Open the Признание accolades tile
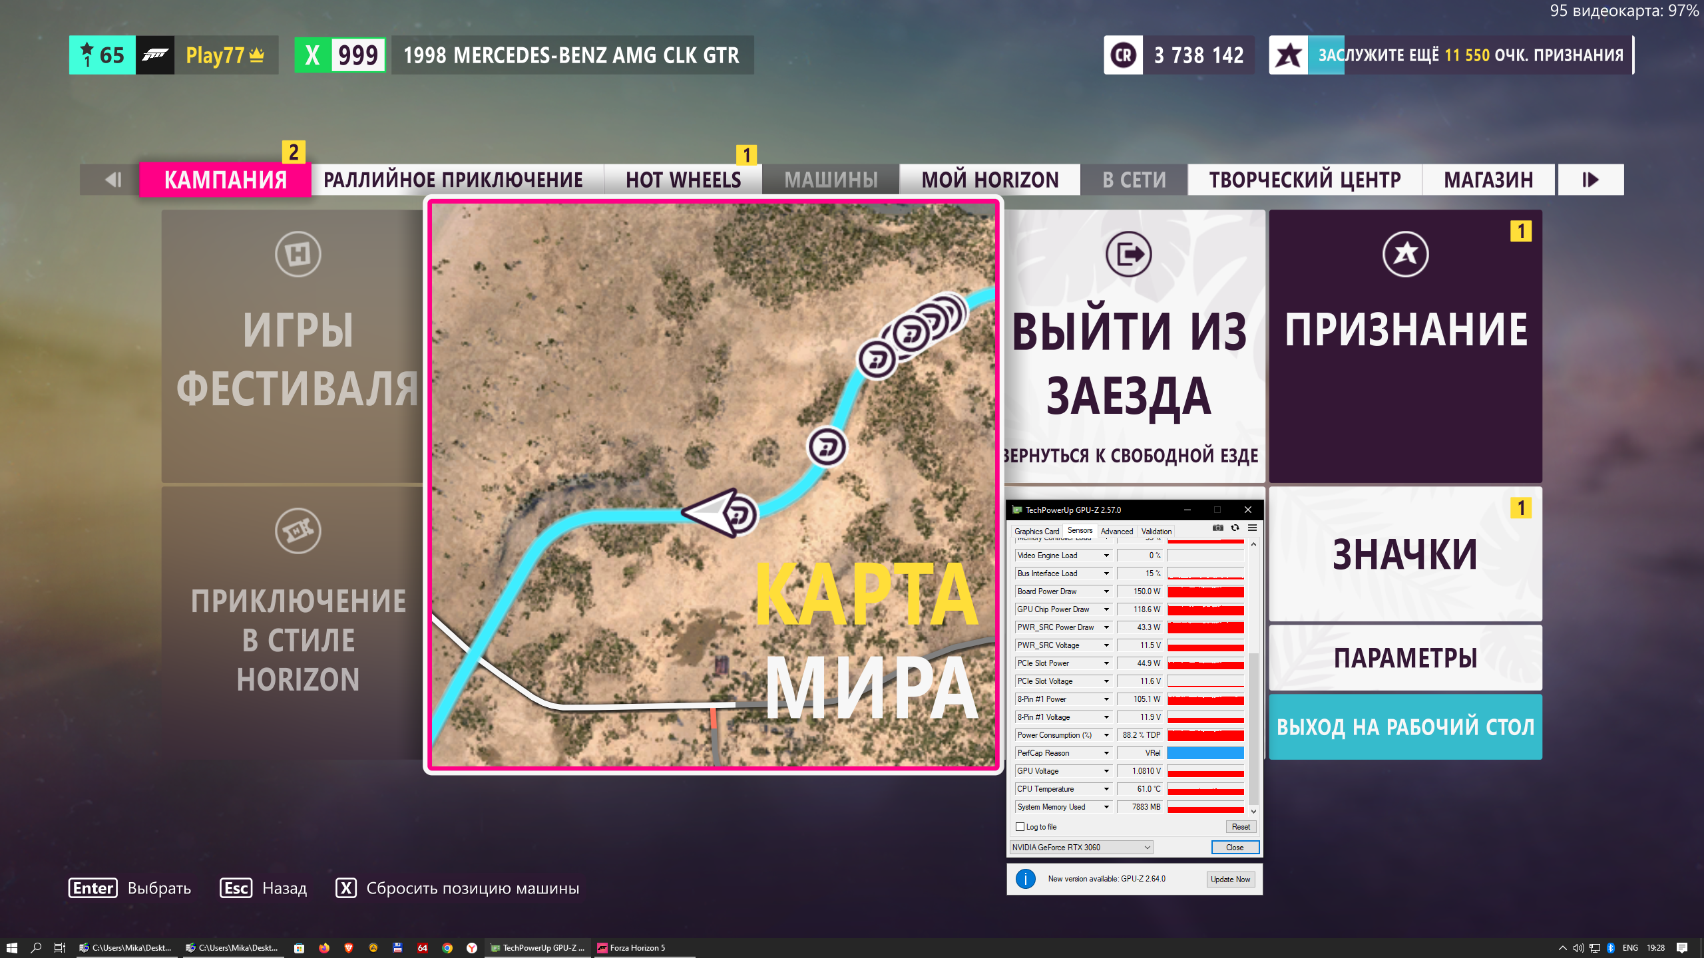The width and height of the screenshot is (1704, 958). (1405, 346)
